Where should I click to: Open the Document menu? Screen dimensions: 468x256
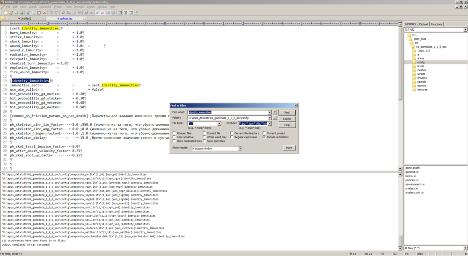(45, 7)
